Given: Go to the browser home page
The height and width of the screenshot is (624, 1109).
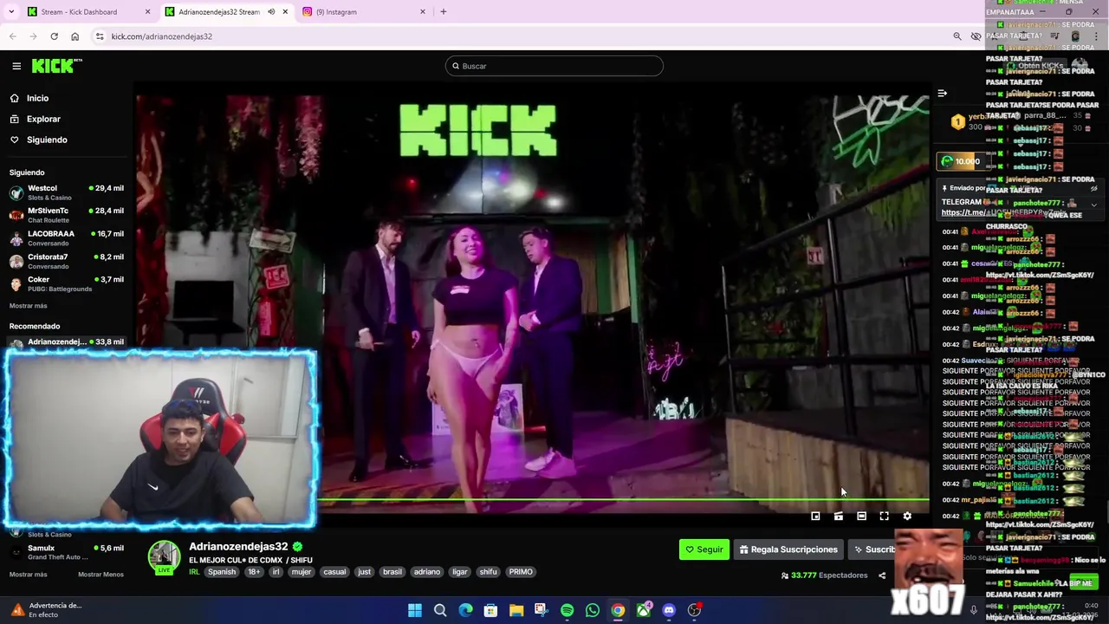Looking at the screenshot, I should [75, 36].
